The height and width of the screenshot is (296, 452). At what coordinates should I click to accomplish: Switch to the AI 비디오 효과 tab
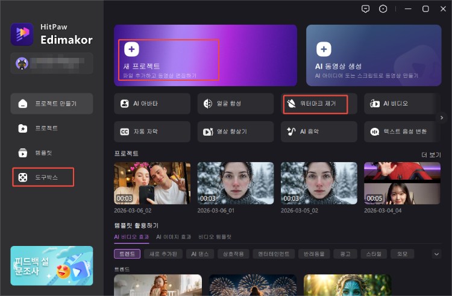pos(131,237)
